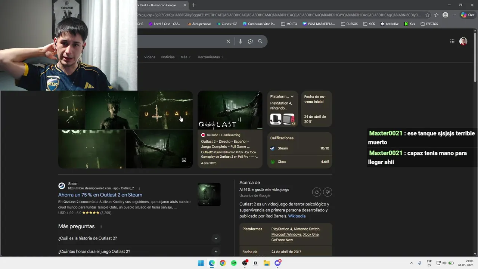Open the MOJITO bookmarks folder

289,24
